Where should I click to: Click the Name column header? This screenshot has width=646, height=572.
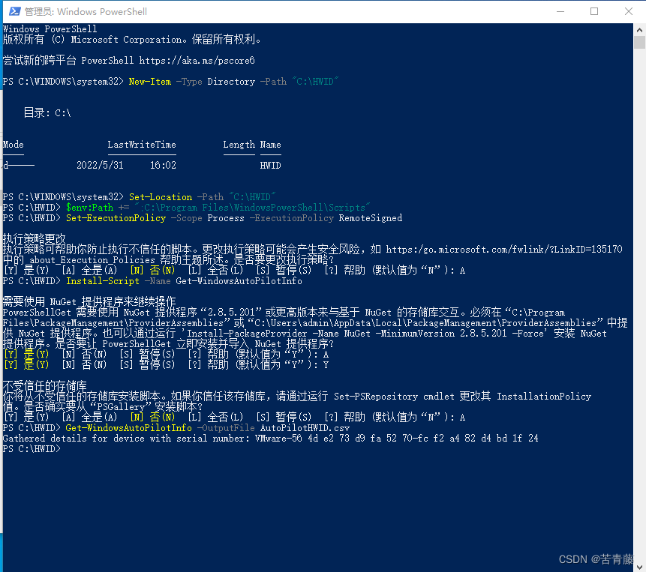click(271, 145)
